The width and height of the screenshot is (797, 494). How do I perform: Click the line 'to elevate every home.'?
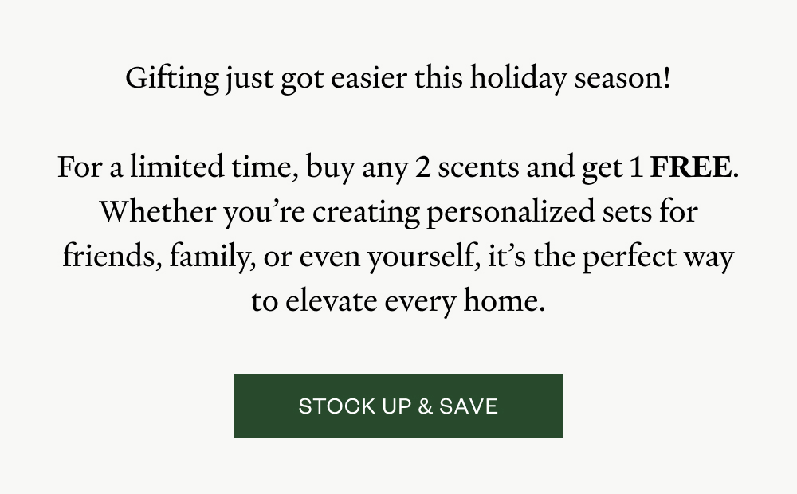tap(398, 302)
